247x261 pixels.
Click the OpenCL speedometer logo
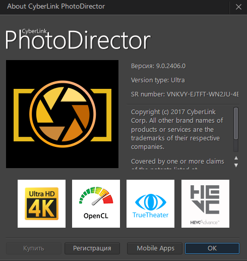[x=96, y=203]
